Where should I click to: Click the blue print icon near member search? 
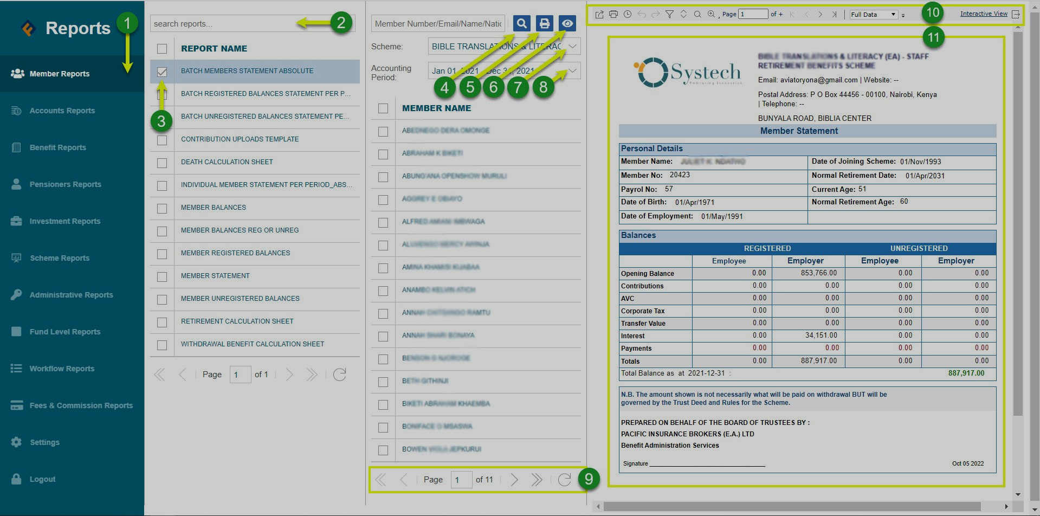click(544, 23)
